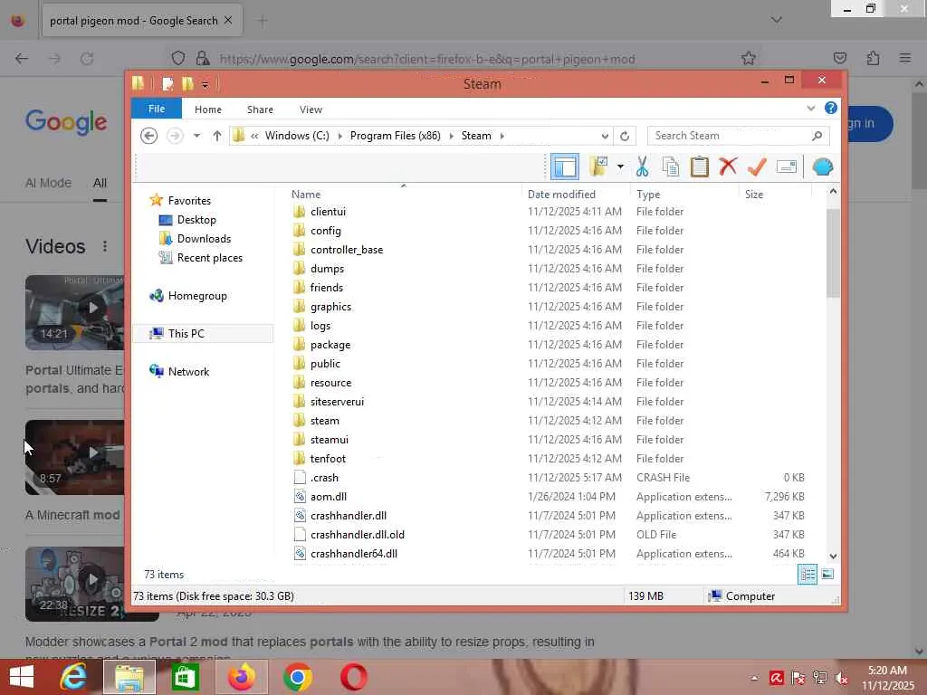Image resolution: width=927 pixels, height=695 pixels.
Task: Expand the arrow after Steam in breadcrumb
Action: pyautogui.click(x=502, y=136)
